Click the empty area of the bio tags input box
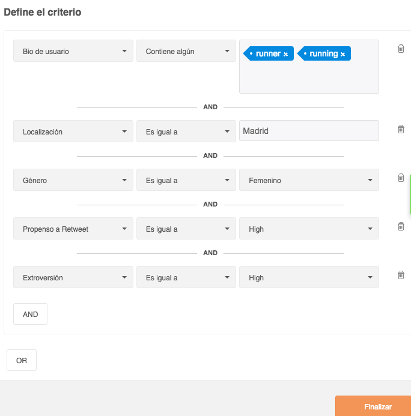411x416 pixels. (309, 77)
